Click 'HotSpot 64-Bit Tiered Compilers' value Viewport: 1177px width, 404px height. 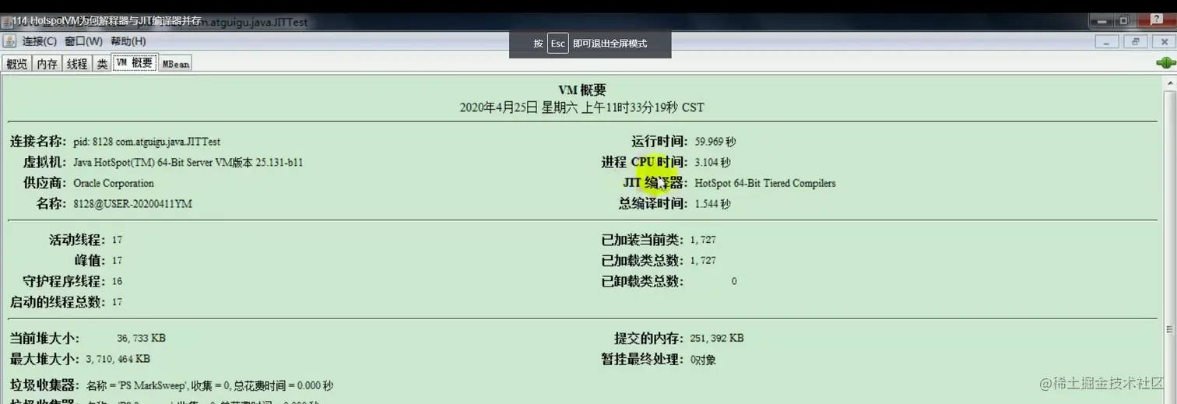pos(765,184)
